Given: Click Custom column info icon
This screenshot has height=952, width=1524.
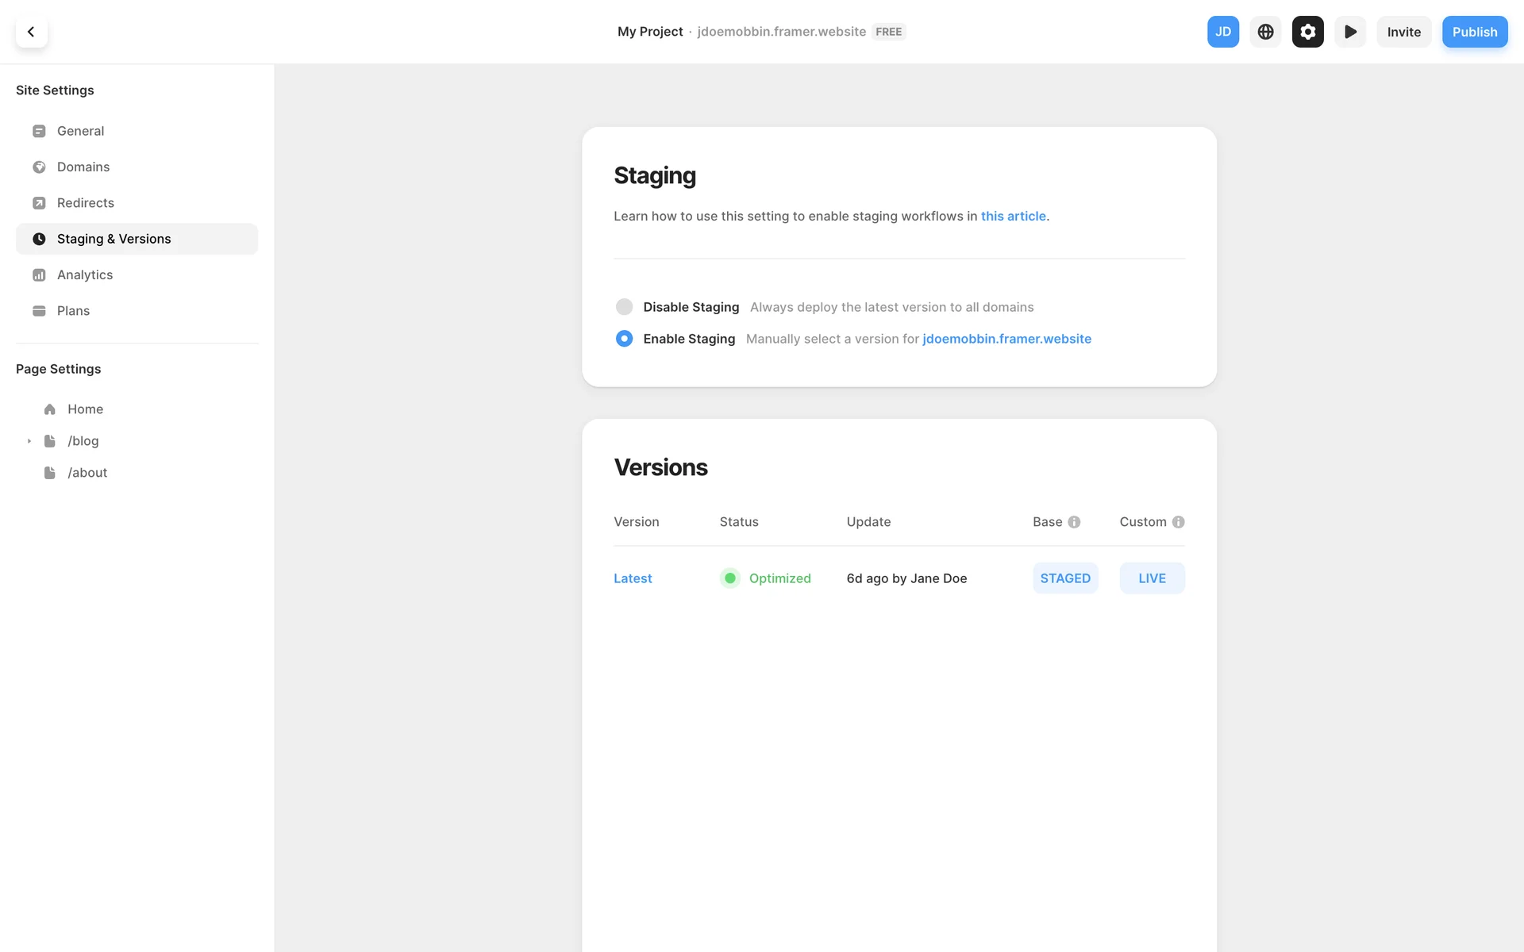Looking at the screenshot, I should 1178,522.
